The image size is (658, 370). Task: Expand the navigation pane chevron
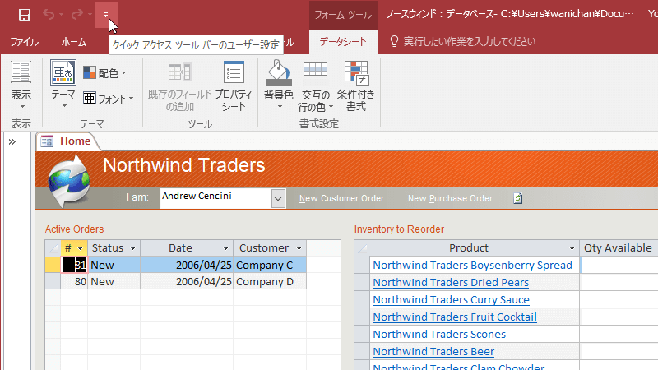(x=12, y=141)
